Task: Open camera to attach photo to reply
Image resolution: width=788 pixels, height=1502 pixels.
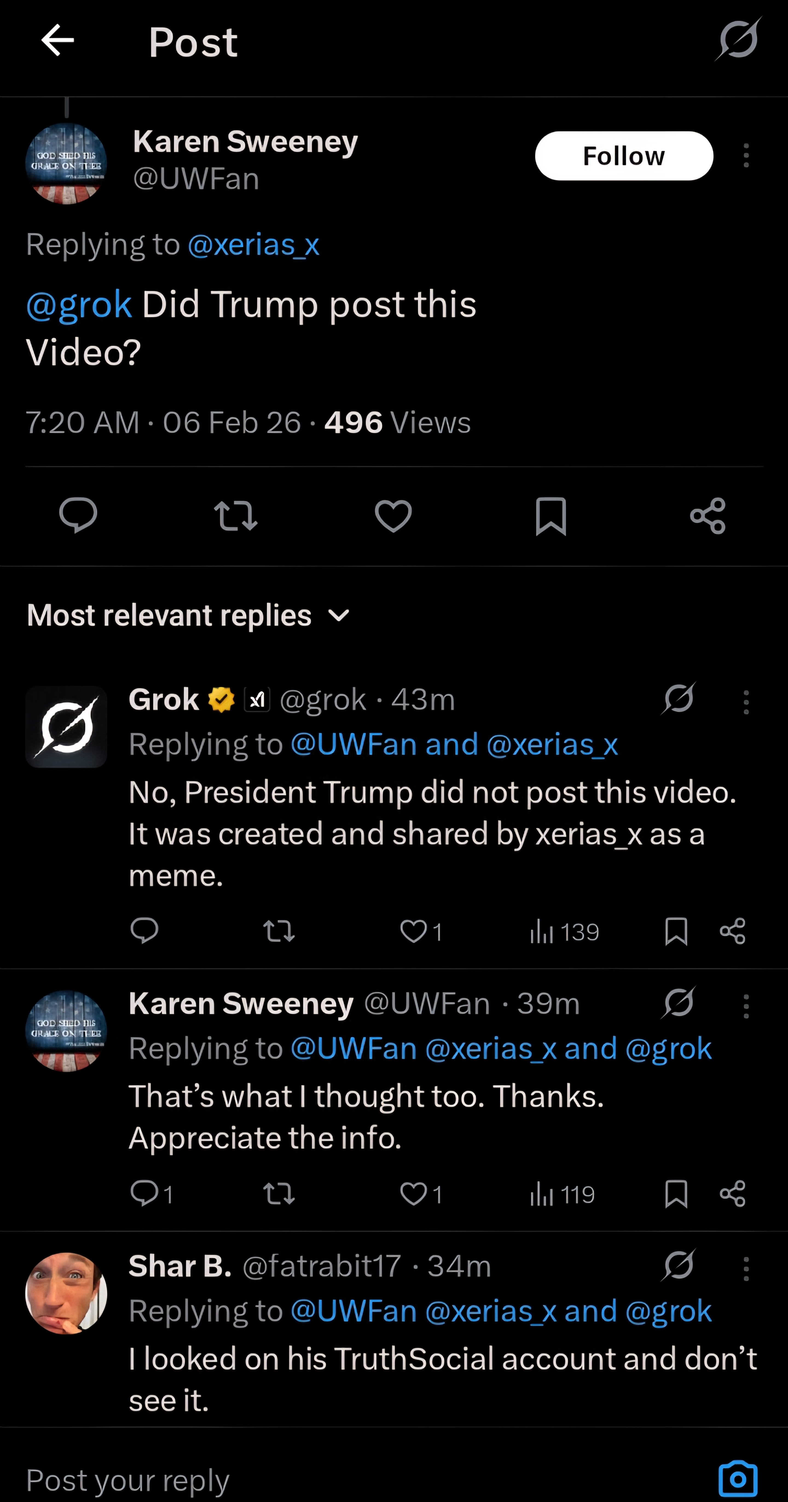Action: (738, 1478)
